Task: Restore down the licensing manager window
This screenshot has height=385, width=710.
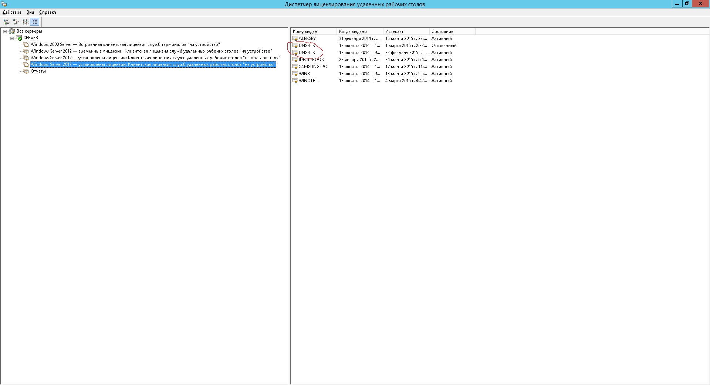Action: pos(687,4)
